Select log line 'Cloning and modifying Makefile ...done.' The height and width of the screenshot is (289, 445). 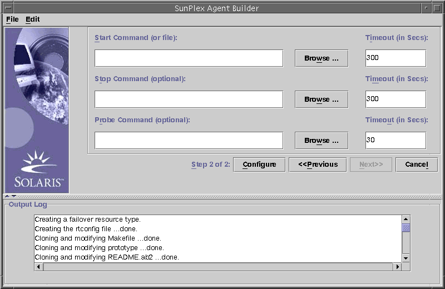click(x=98, y=238)
